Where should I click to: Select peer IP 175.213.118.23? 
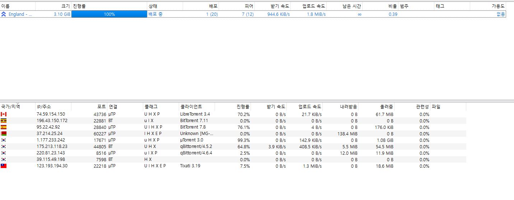point(52,146)
